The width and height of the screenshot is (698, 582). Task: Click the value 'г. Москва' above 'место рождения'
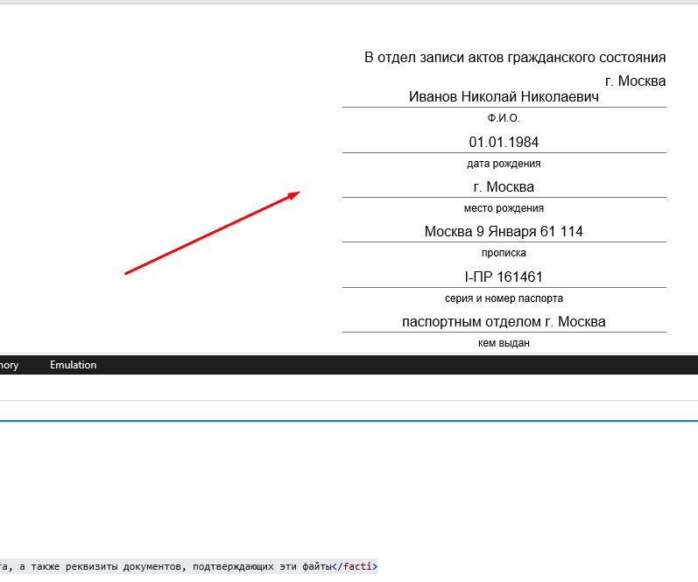tap(504, 187)
